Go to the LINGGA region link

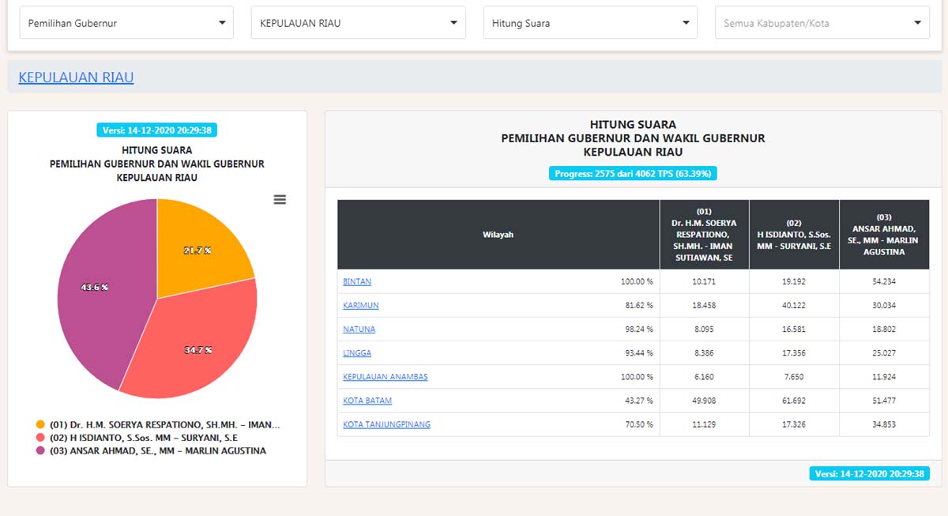(357, 352)
